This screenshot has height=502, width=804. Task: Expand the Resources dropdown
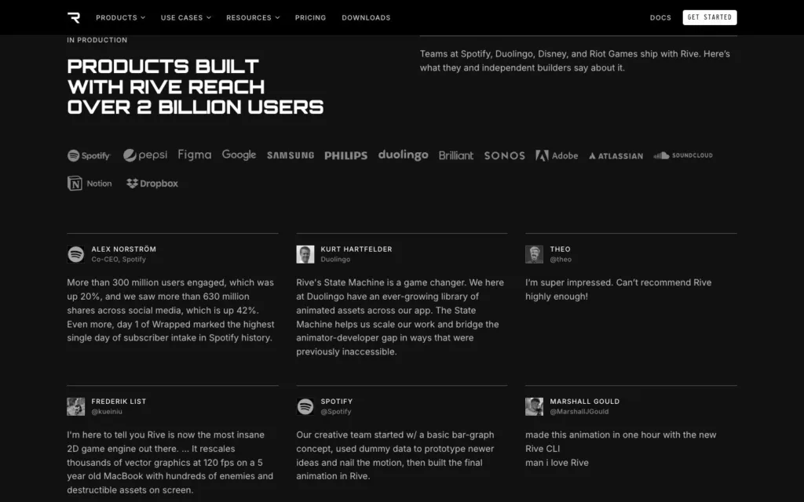click(x=253, y=17)
